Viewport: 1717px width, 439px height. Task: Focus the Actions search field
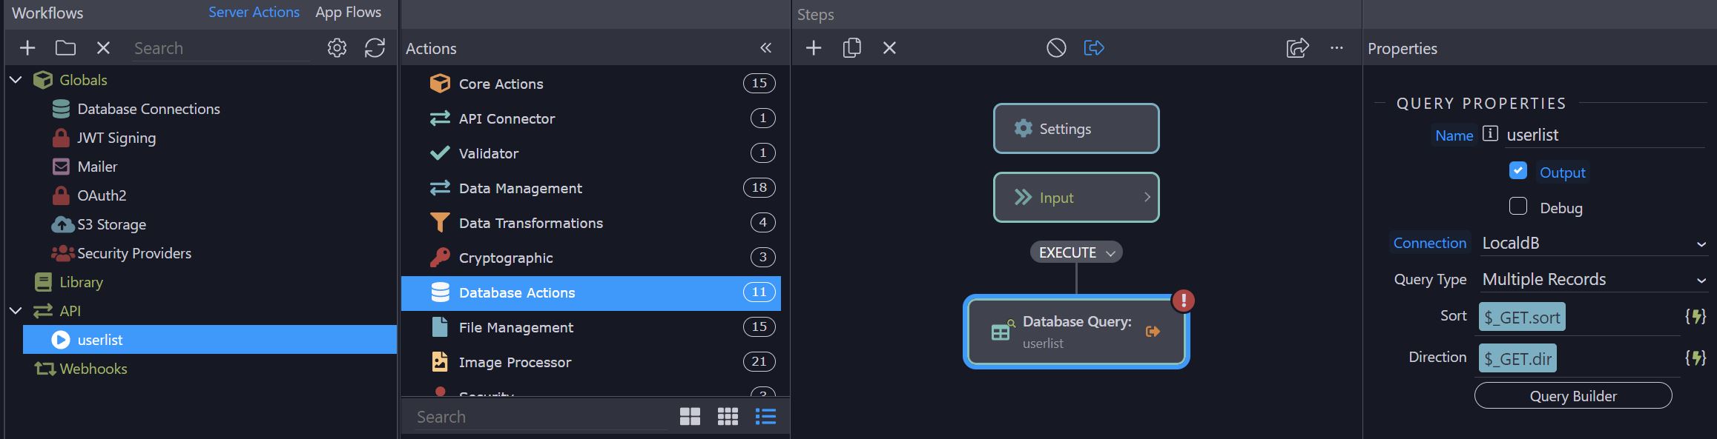[x=541, y=417]
